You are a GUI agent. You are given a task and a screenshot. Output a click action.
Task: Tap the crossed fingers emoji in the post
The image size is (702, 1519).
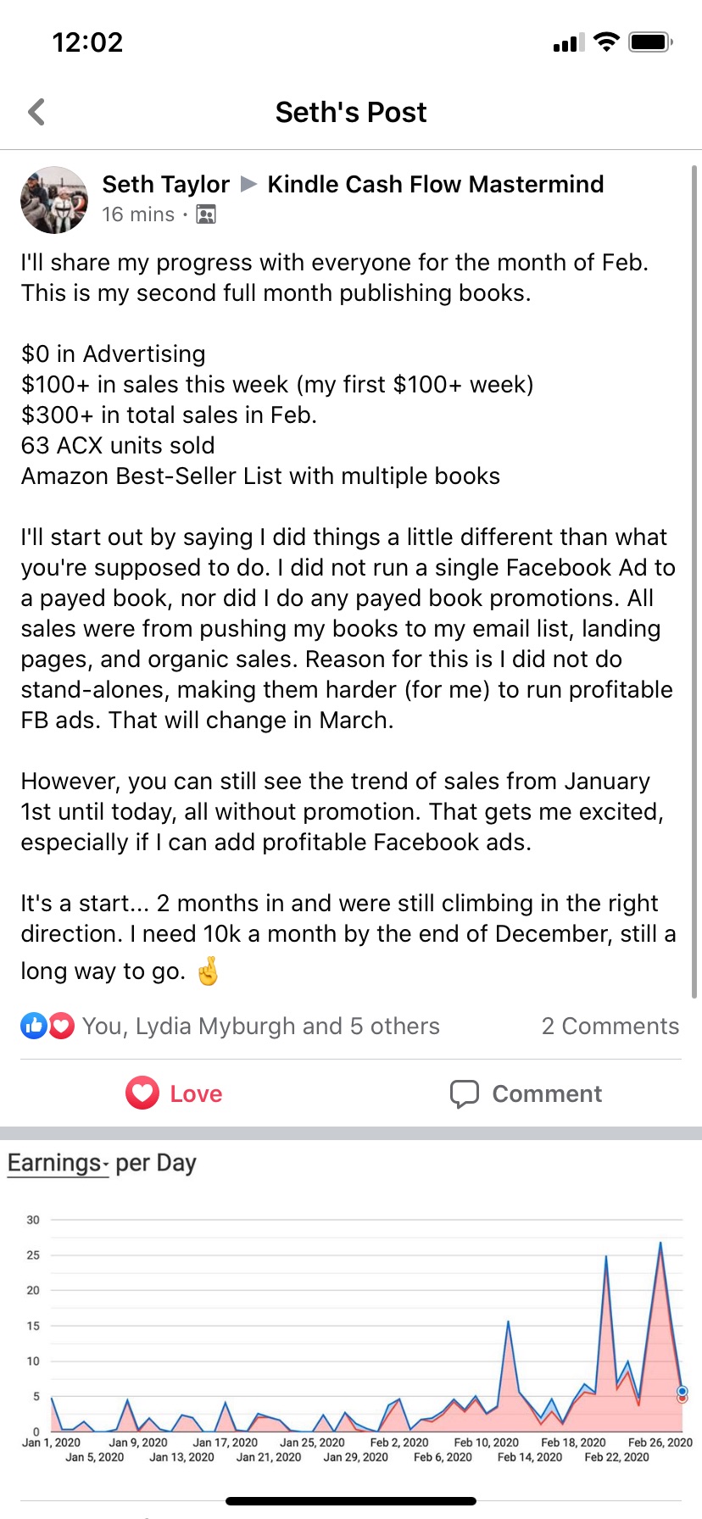coord(208,971)
